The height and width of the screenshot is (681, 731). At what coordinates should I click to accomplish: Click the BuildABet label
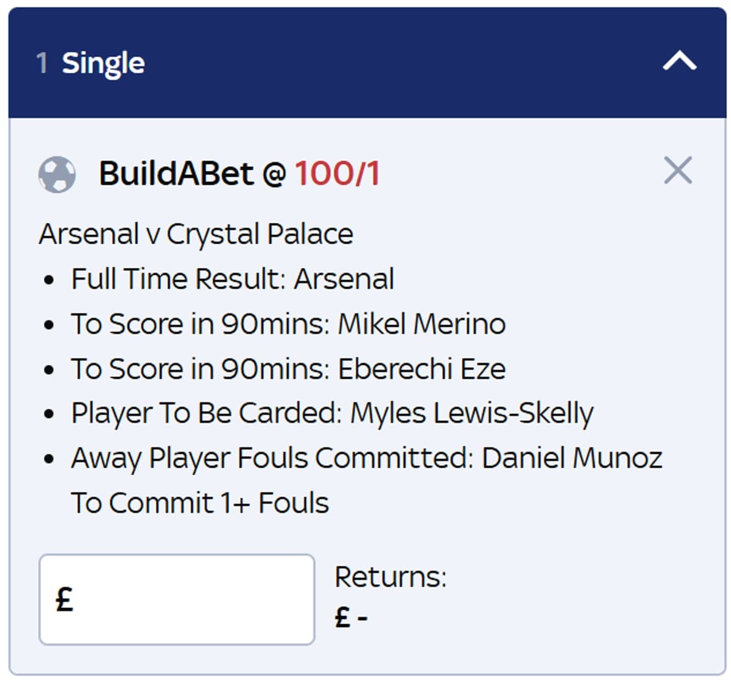click(189, 175)
